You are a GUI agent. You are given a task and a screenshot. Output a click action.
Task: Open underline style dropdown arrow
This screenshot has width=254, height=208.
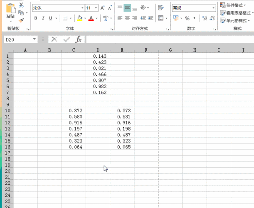click(56, 18)
